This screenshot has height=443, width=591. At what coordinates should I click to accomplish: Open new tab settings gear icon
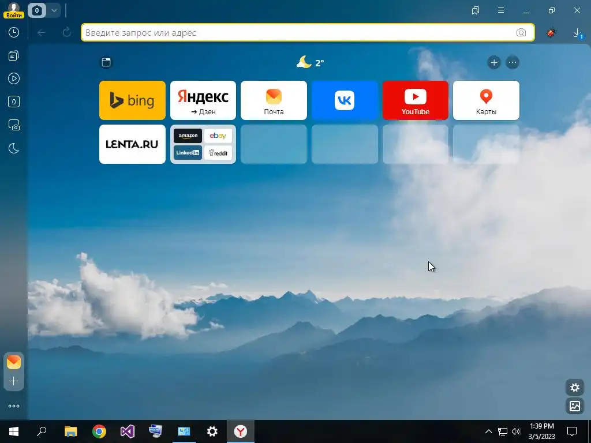point(575,387)
